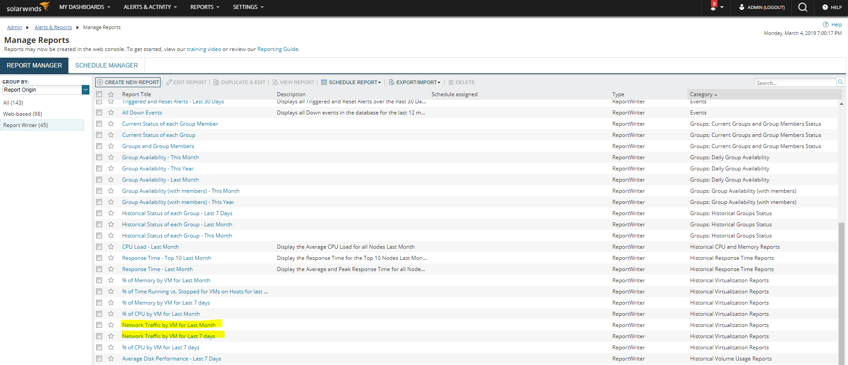This screenshot has height=365, width=848.
Task: Click the Help question mark icon in header
Action: (x=825, y=7)
